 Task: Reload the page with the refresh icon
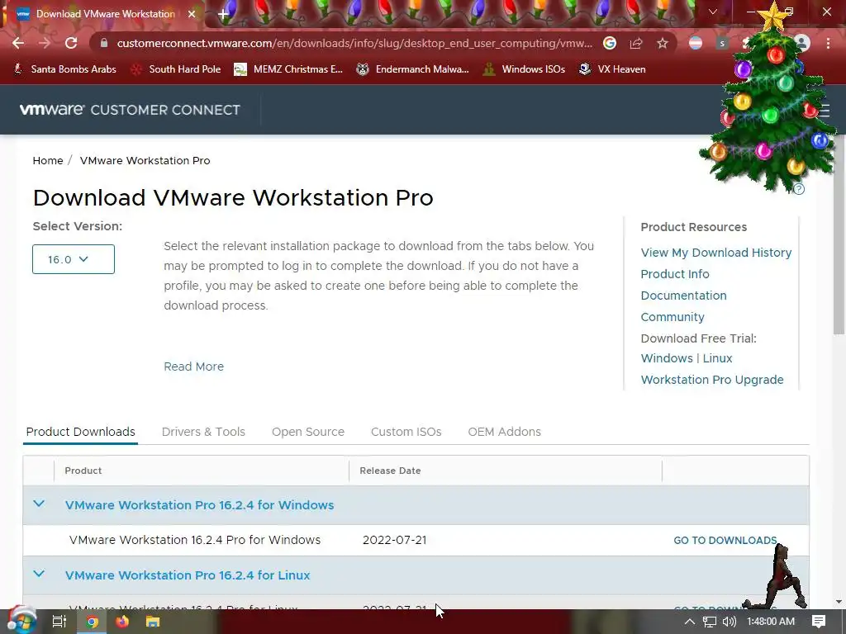(71, 43)
